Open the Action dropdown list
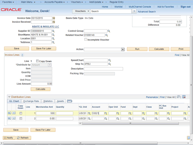Viewport: 193px width, 145px height. (123, 49)
